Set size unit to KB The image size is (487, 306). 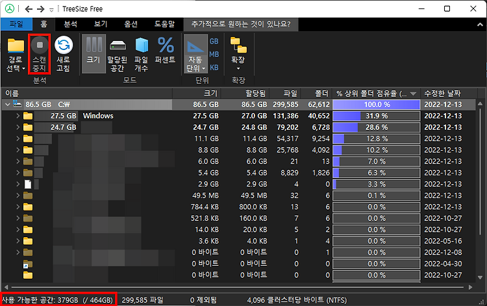coord(214,68)
